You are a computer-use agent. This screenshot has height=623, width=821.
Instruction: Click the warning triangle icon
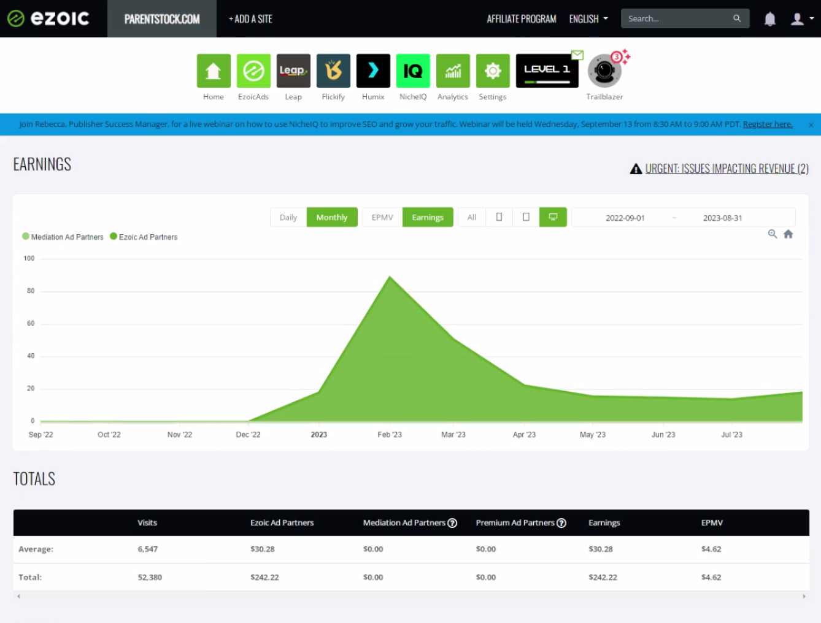coord(636,169)
